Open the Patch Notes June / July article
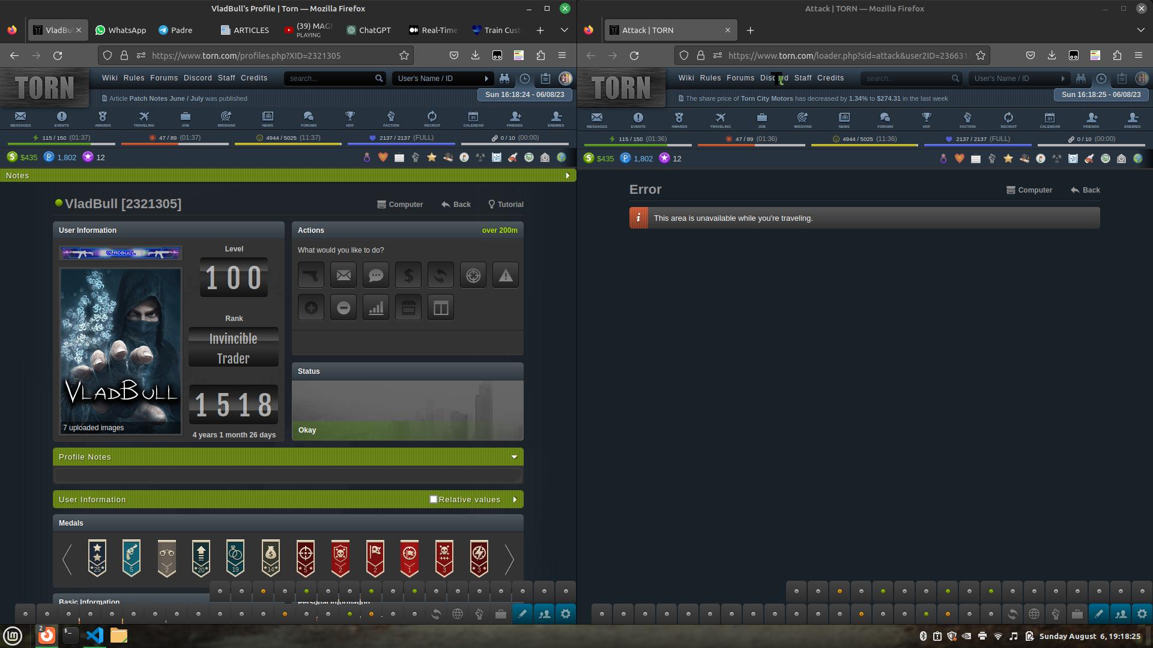This screenshot has width=1153, height=648. (x=166, y=98)
